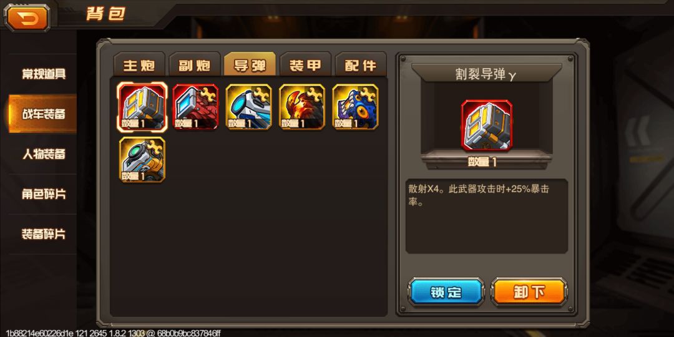Switch to the 配件 tab
The image size is (674, 337).
pos(361,64)
